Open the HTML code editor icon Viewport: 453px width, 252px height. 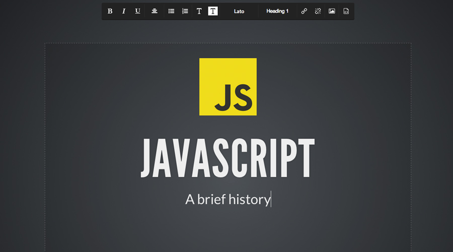(346, 11)
